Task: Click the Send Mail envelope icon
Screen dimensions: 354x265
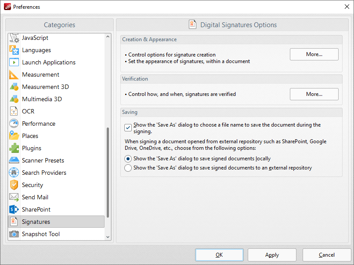Action: [x=14, y=197]
